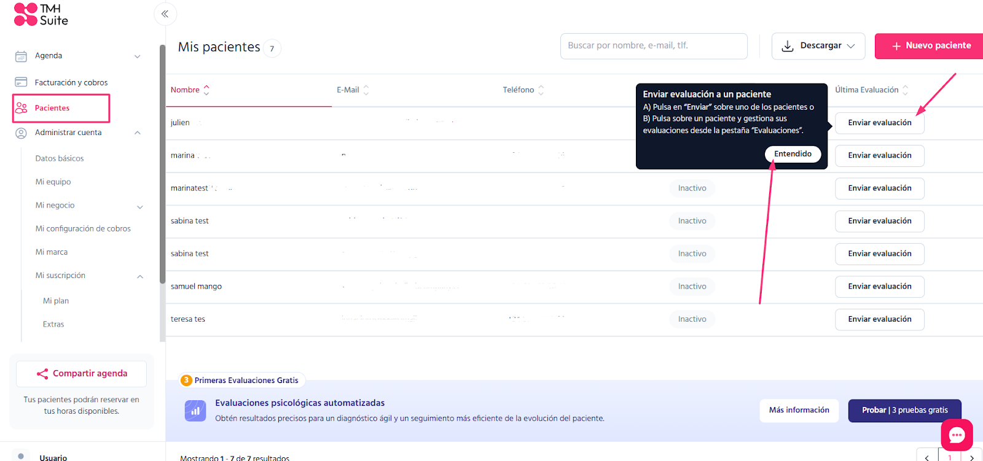
Task: Click the Administrar cuenta user icon
Action: [21, 133]
